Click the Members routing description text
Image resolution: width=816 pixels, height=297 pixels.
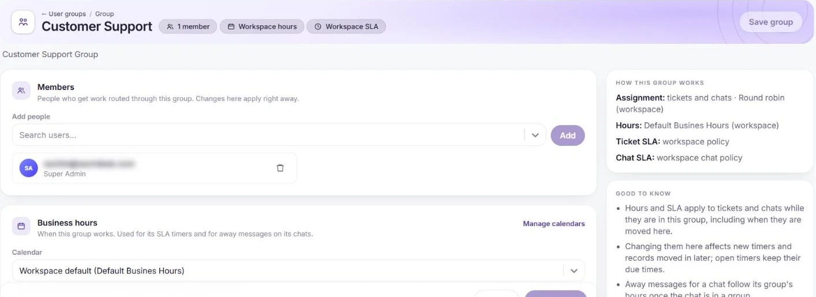(168, 99)
